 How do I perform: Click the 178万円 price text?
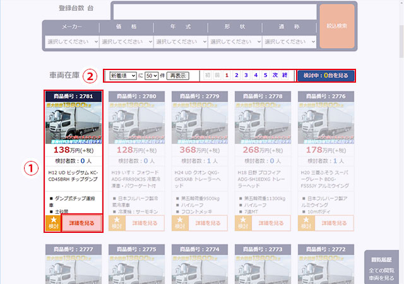[326, 150]
